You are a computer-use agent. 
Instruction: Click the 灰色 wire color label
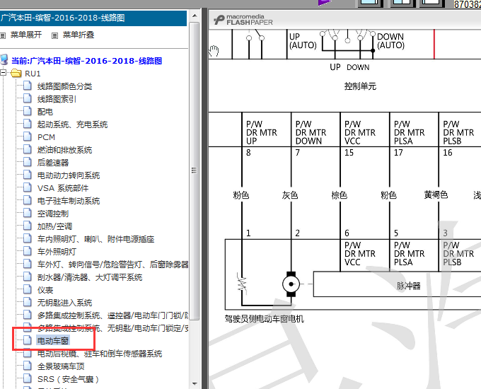click(x=290, y=195)
